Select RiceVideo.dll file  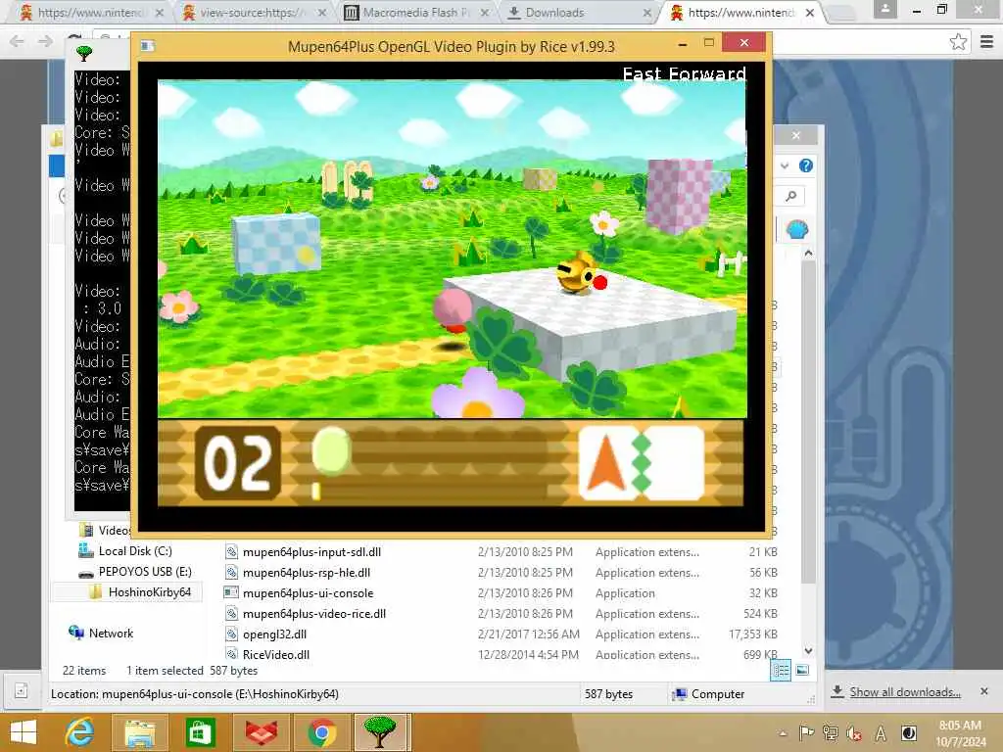click(275, 654)
